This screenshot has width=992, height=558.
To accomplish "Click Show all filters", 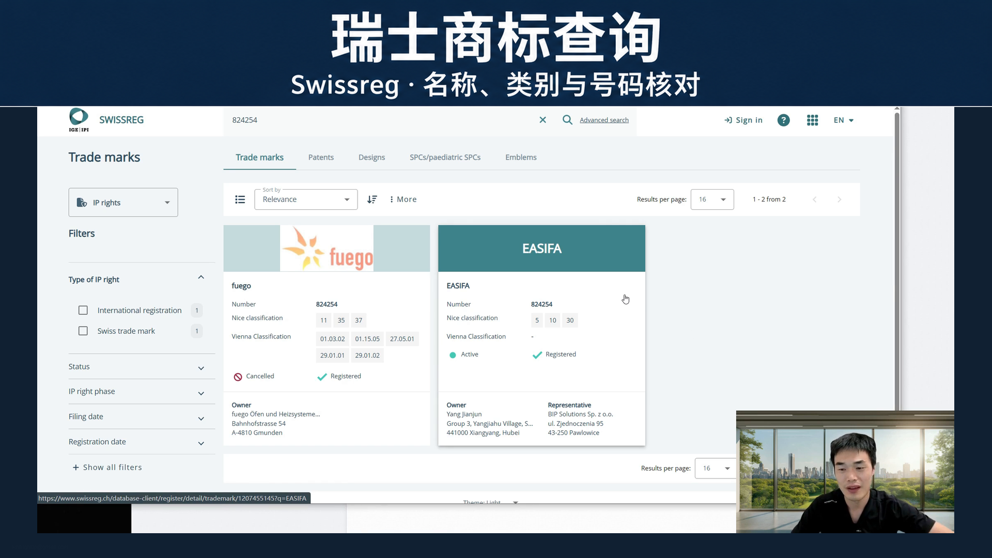I will (107, 468).
